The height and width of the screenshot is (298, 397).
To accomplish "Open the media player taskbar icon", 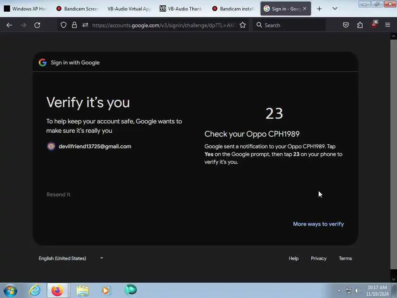I will tap(106, 290).
